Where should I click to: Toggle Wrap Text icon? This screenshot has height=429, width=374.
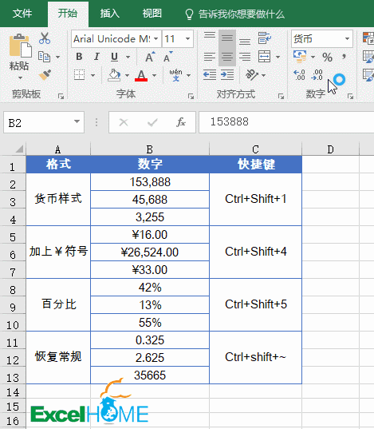265,38
